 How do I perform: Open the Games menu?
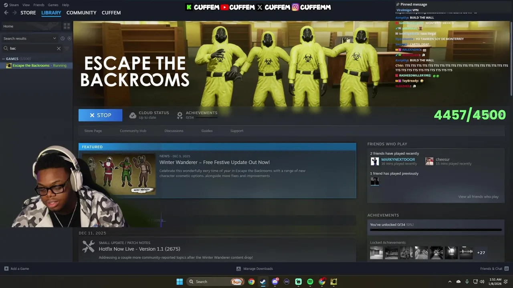(53, 5)
